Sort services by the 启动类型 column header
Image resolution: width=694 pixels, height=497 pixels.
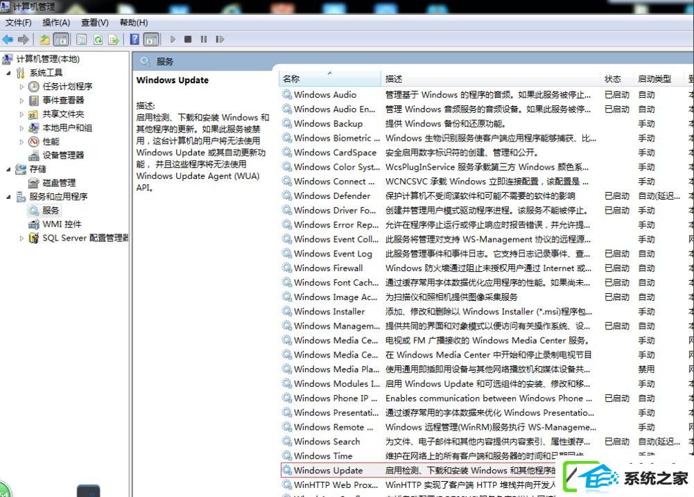click(659, 79)
